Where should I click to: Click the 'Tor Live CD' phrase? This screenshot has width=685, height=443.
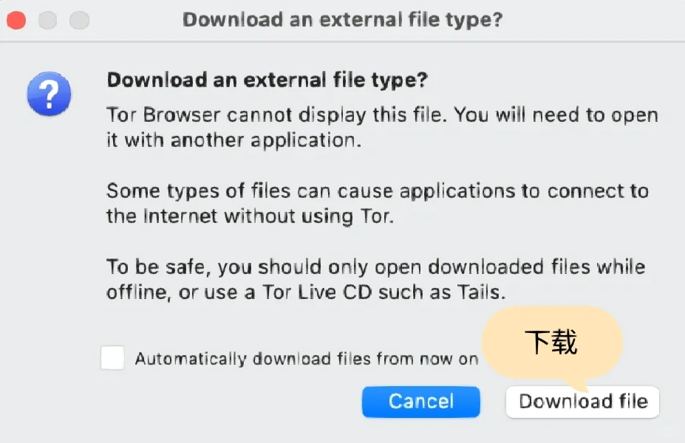point(317,292)
